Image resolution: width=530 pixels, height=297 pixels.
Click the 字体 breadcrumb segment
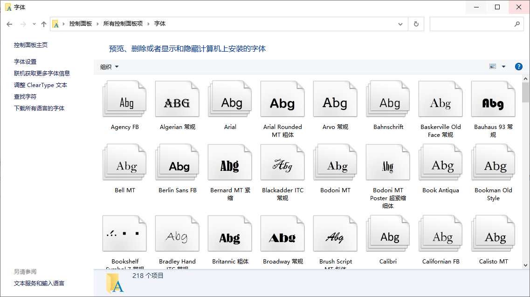click(160, 24)
